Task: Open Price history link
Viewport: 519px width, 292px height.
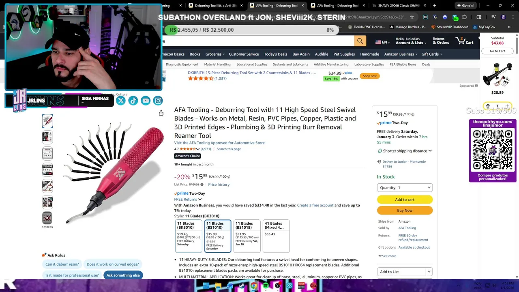Action: (x=219, y=185)
